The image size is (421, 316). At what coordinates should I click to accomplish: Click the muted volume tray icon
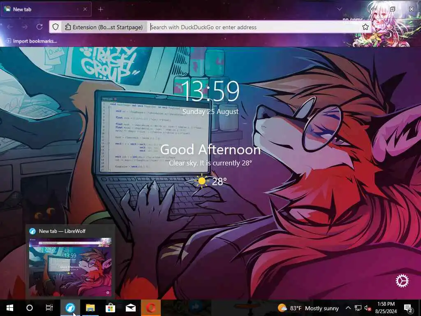367,308
